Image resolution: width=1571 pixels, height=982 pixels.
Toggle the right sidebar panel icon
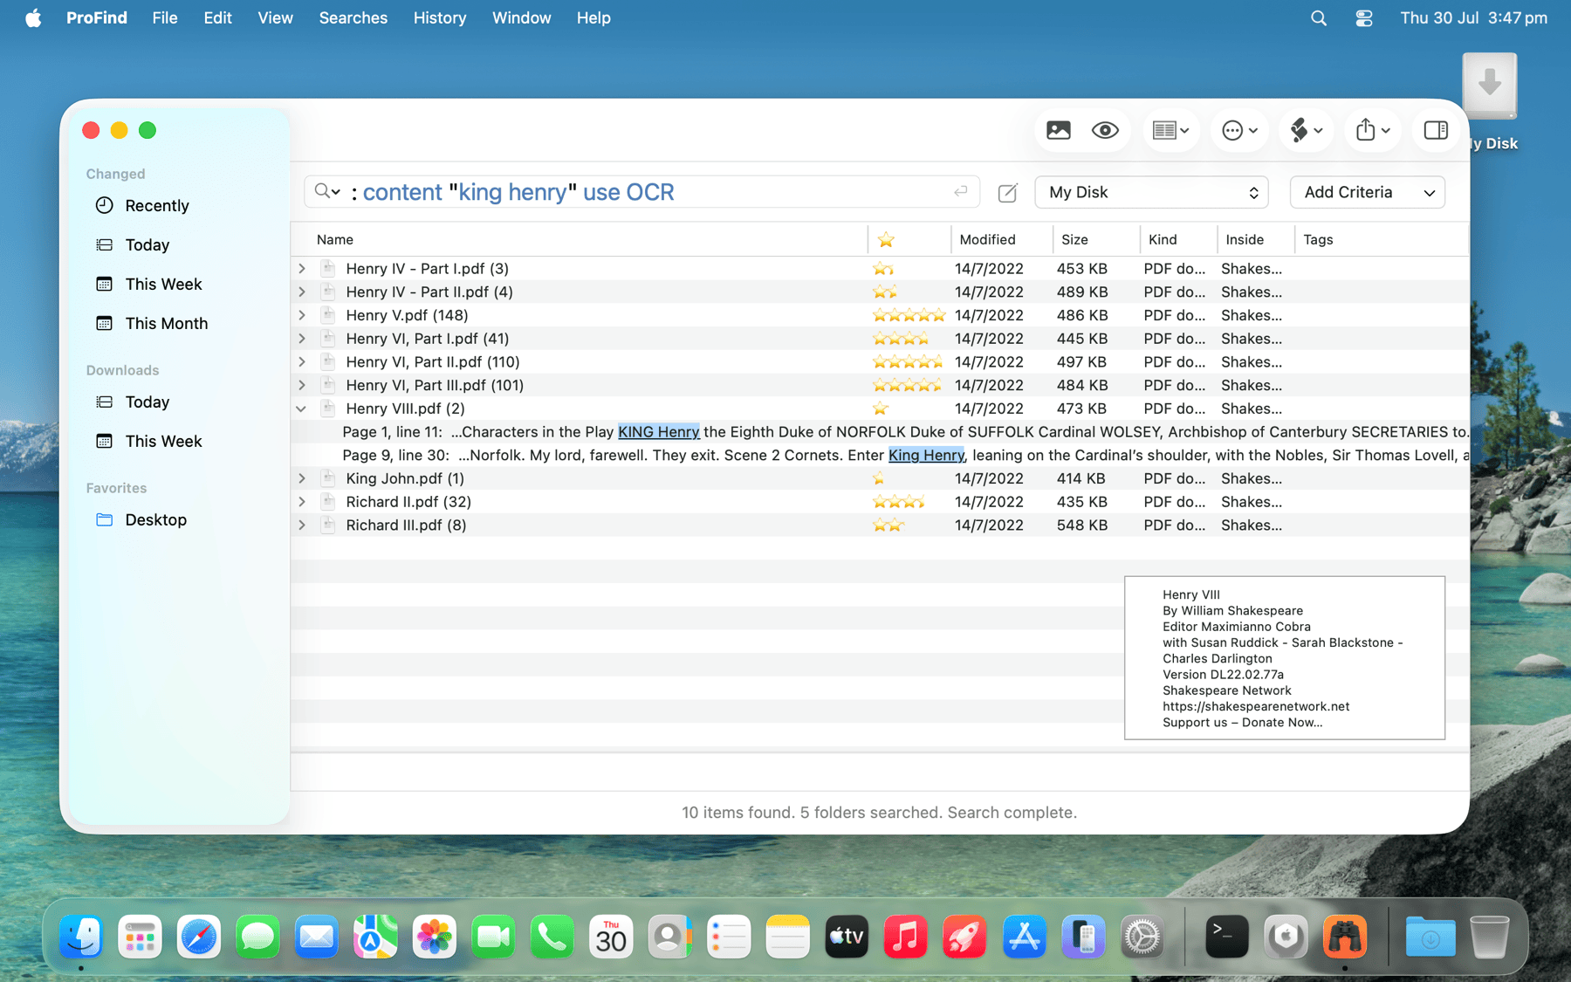point(1436,130)
